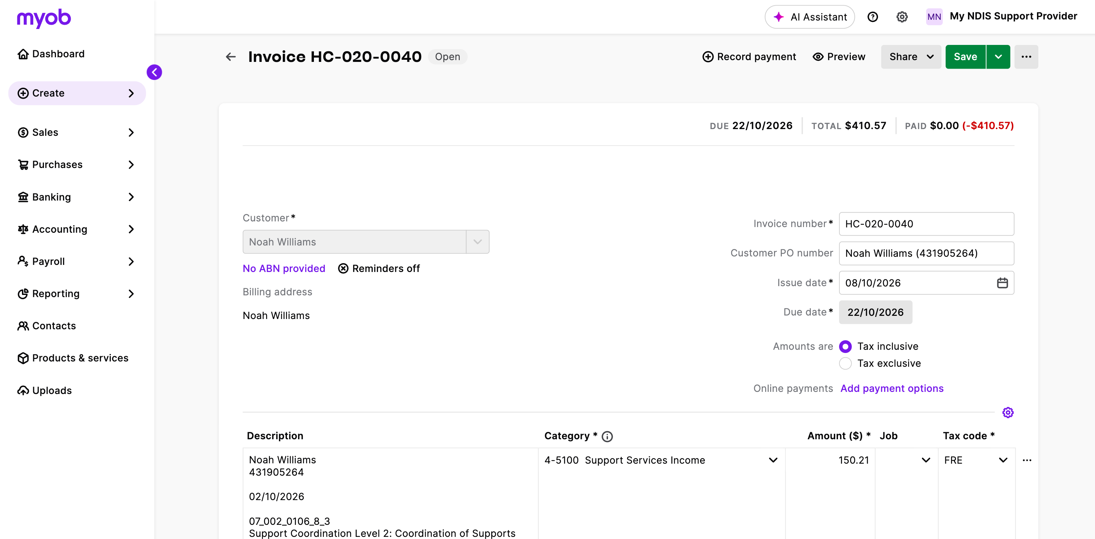Click the myob logo

44,18
